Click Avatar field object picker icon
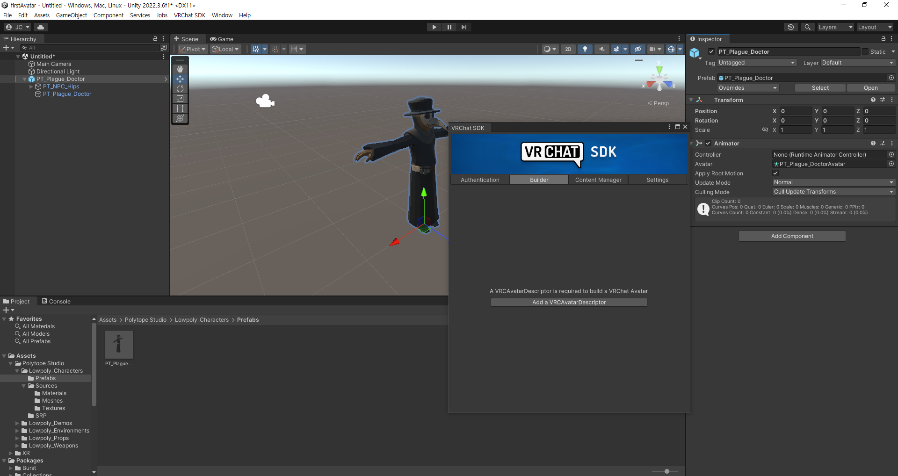 [891, 164]
